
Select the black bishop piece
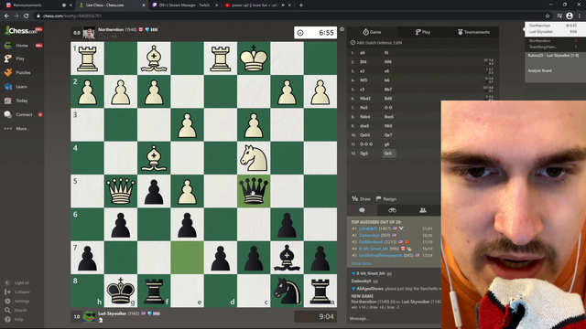[287, 258]
